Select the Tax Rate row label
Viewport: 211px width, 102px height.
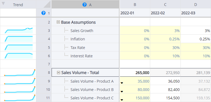coord(78,47)
